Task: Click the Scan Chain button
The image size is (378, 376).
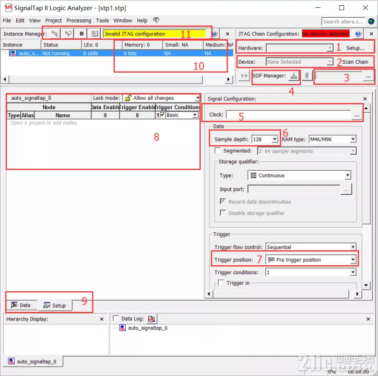Action: (356, 62)
